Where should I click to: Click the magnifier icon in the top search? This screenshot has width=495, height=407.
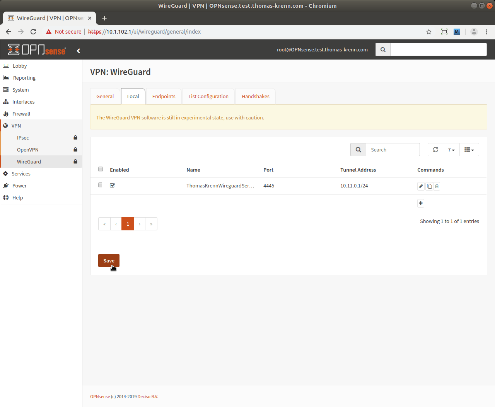[383, 49]
